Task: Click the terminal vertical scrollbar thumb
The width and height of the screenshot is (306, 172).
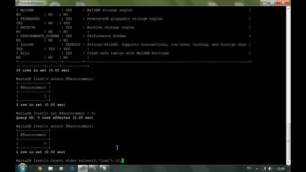Action: (x=288, y=141)
